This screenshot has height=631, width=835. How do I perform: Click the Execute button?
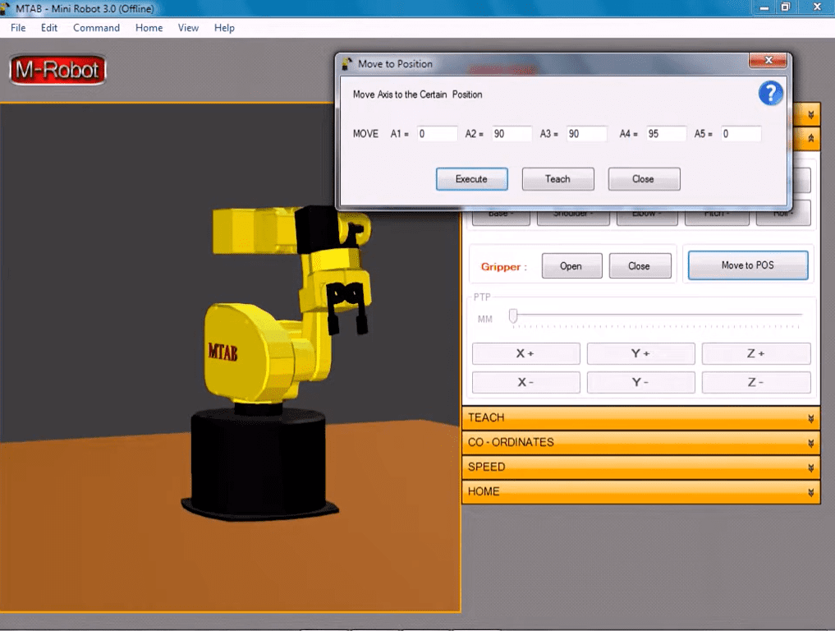pos(471,179)
